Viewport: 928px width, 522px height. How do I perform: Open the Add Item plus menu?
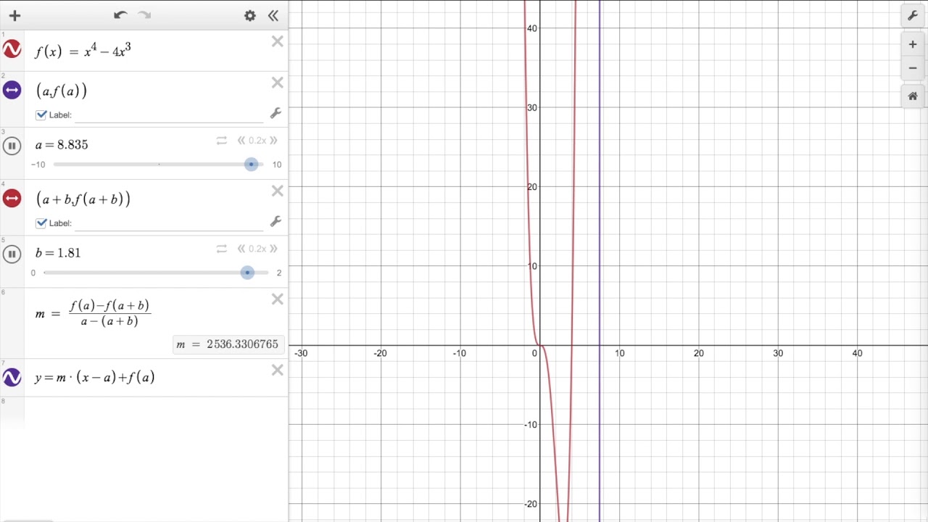click(x=14, y=15)
